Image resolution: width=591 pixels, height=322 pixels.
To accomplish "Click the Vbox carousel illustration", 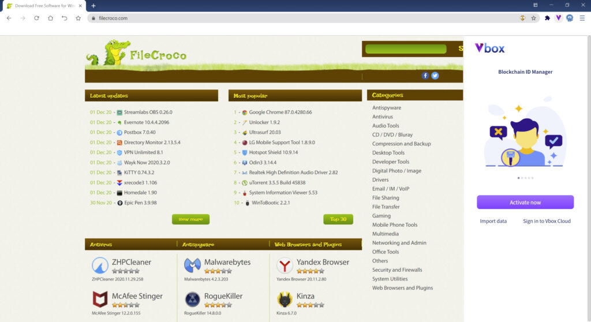I will point(525,132).
